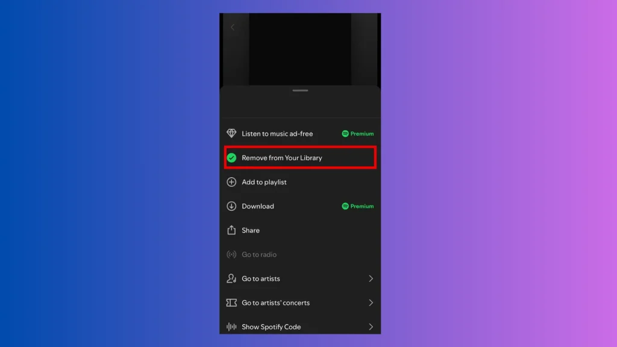617x347 pixels.
Task: Open Show Spotify Code
Action: coord(271,327)
